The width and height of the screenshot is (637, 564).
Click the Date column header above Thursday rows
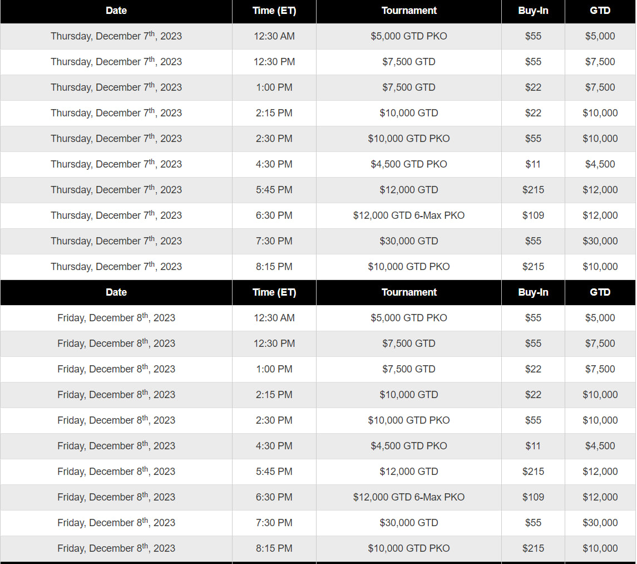click(116, 11)
